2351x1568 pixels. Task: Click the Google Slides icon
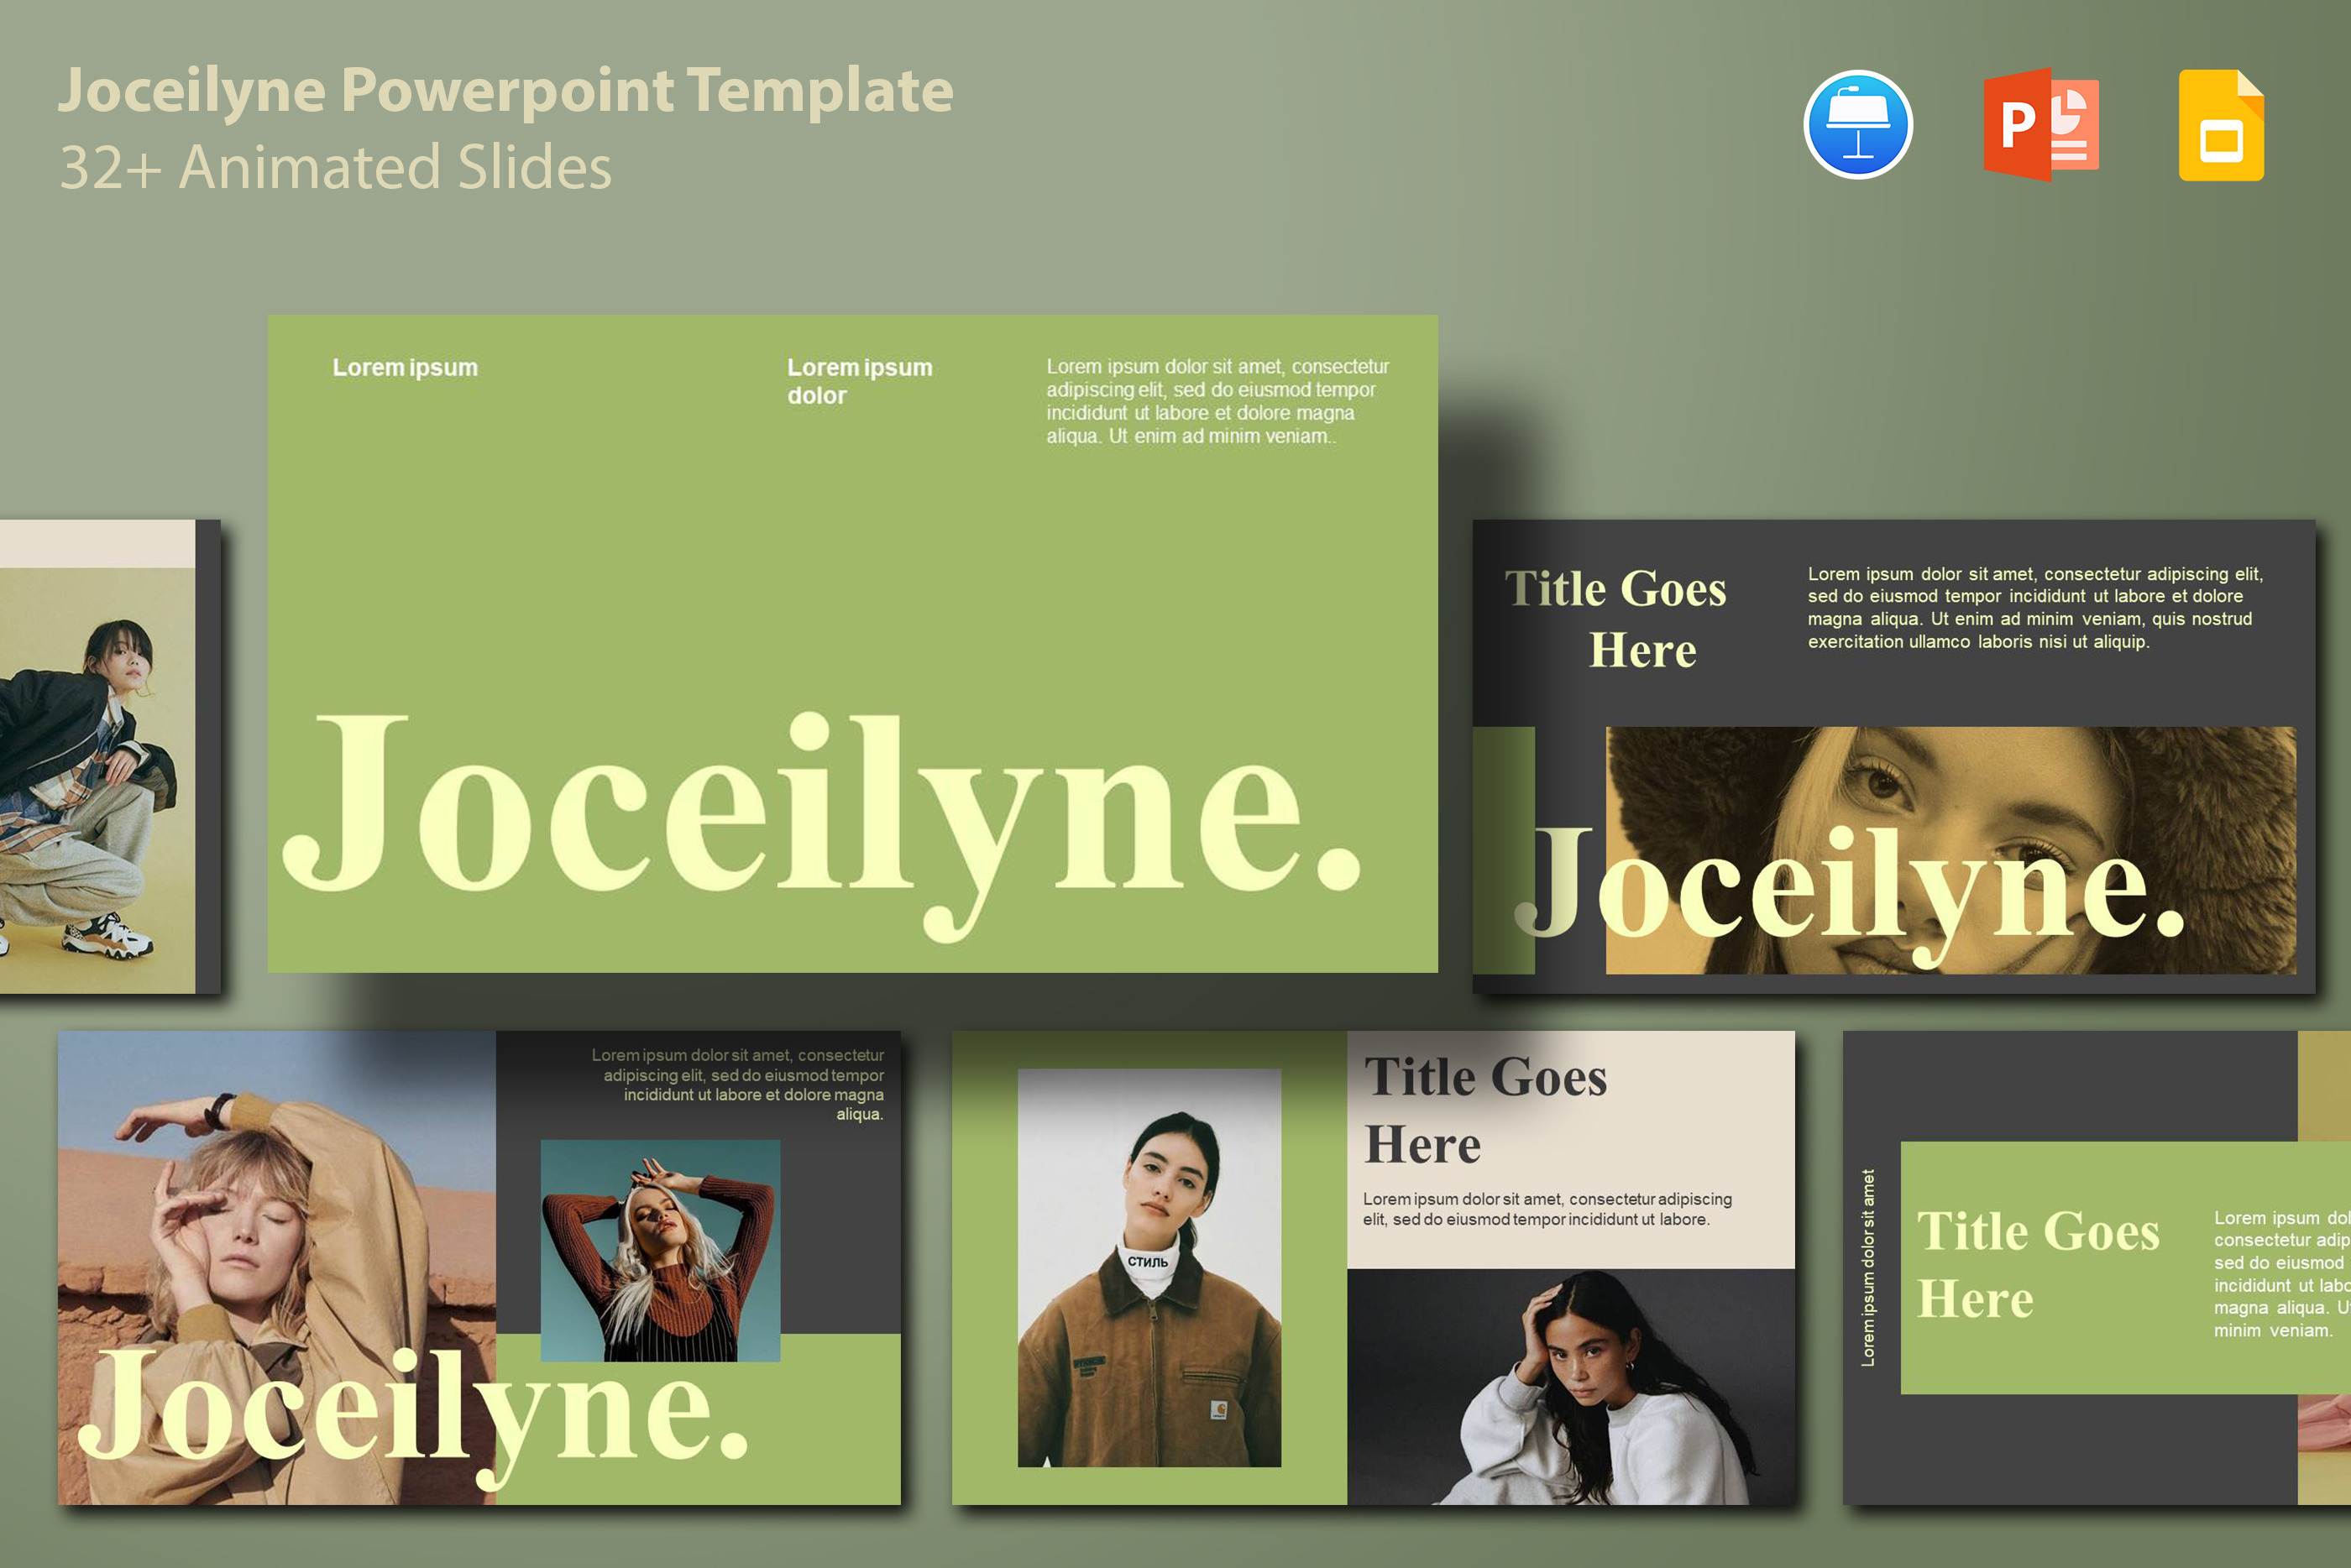click(x=2221, y=126)
